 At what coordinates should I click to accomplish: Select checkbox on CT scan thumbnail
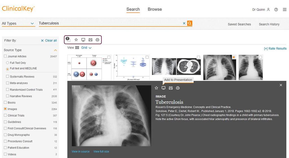point(198,57)
